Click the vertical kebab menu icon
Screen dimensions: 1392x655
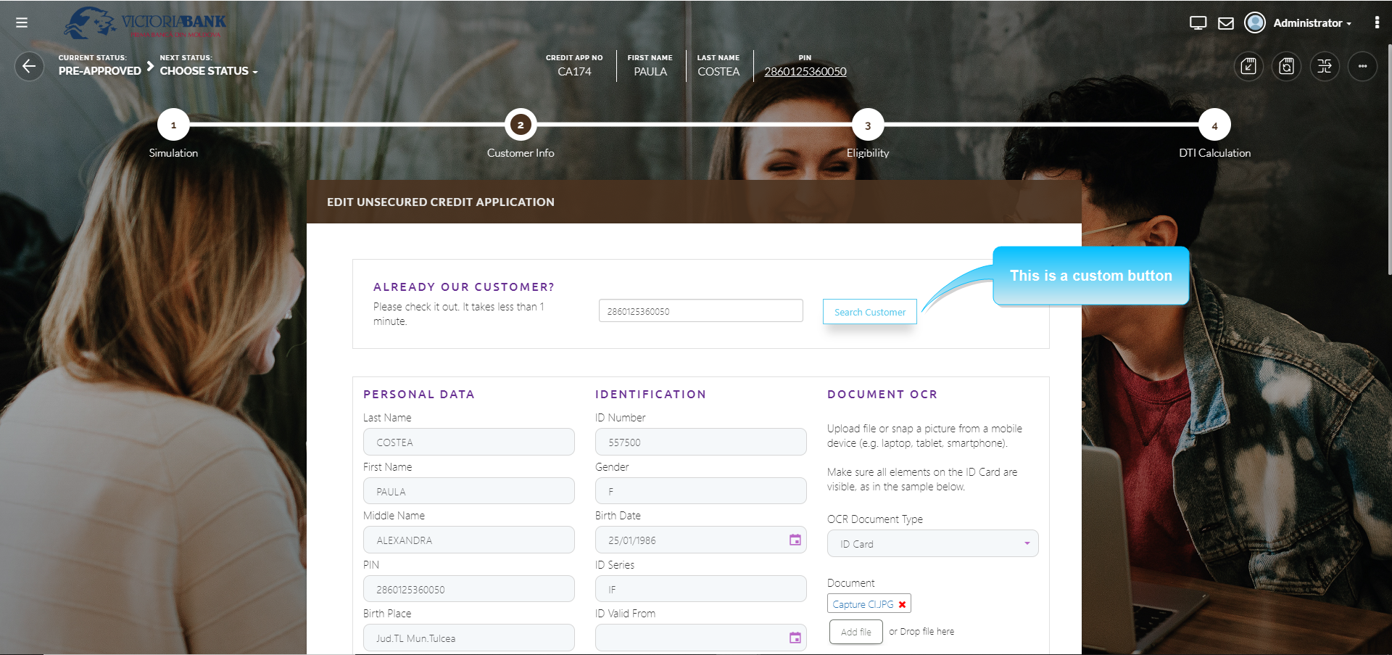pyautogui.click(x=1376, y=22)
